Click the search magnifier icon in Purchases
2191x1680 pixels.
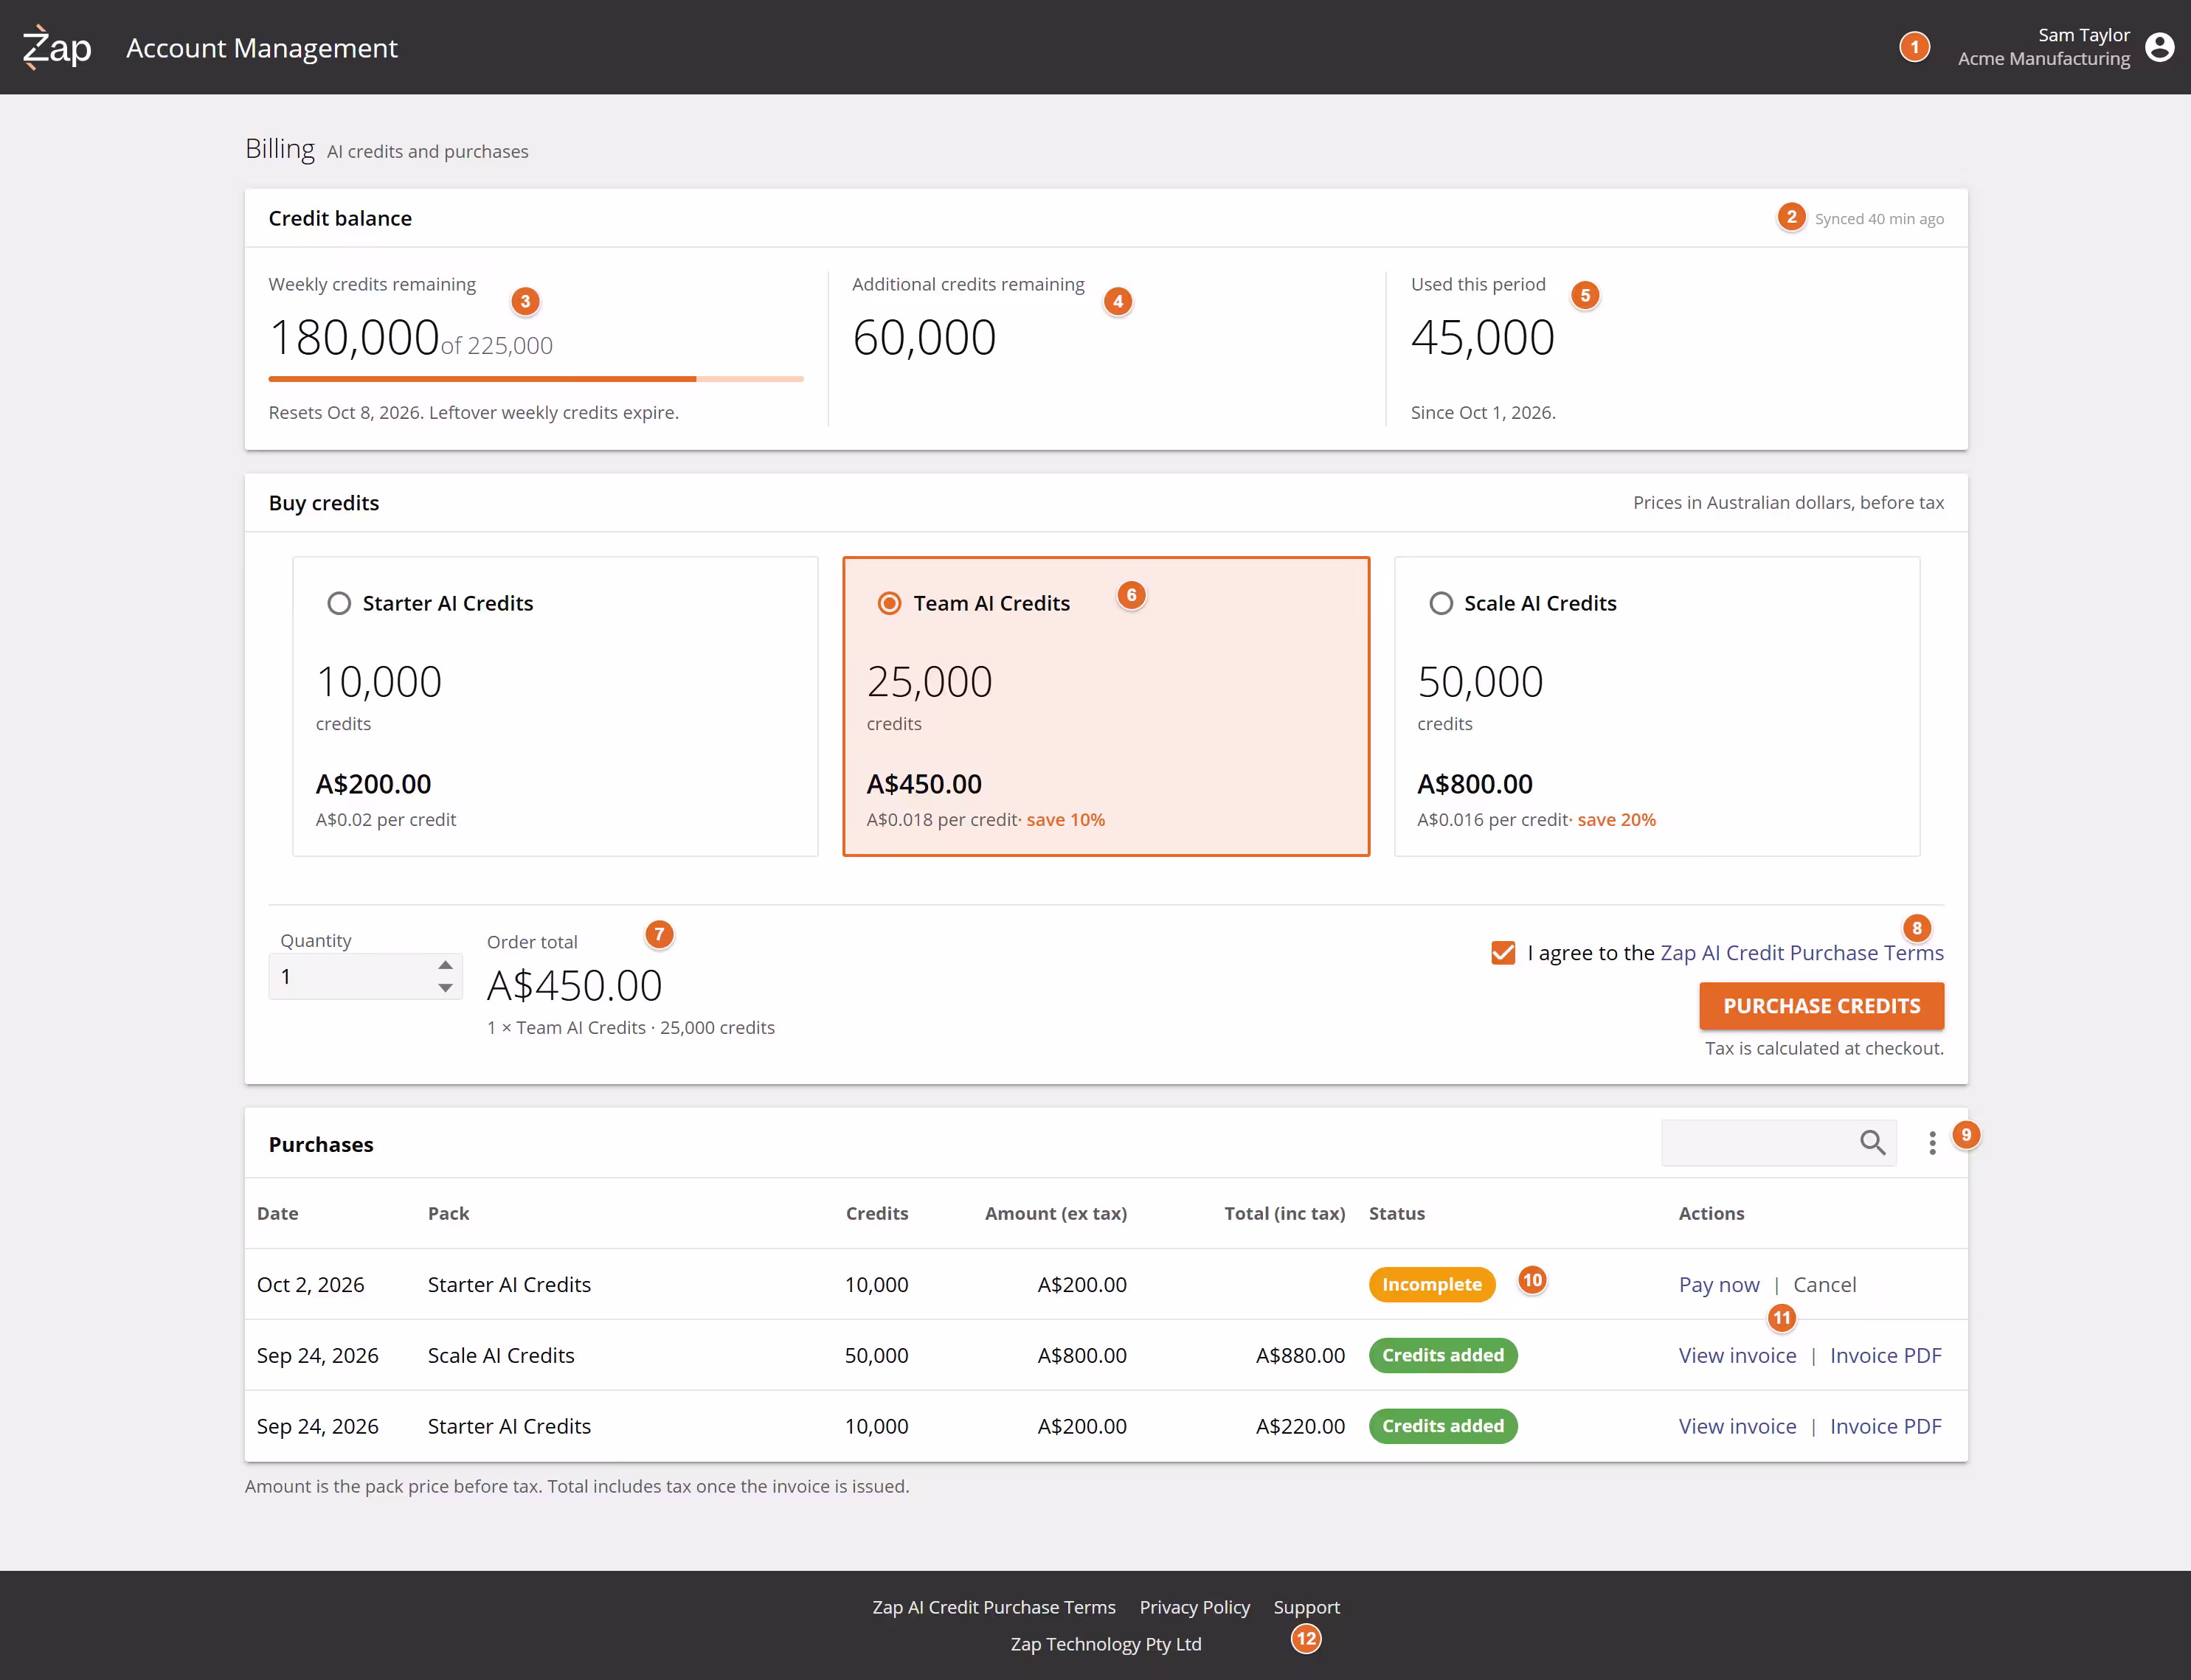pos(1872,1142)
